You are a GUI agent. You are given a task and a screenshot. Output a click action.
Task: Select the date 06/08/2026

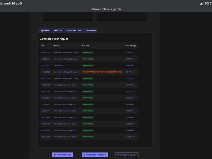coord(46,52)
